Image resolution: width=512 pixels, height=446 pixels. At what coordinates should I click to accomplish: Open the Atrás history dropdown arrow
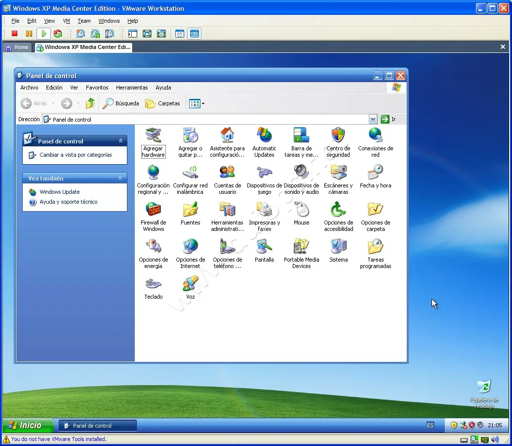pos(53,104)
